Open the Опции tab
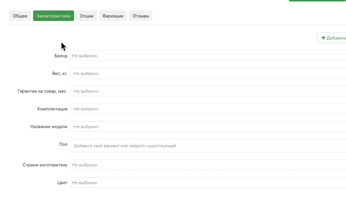 [x=86, y=16]
